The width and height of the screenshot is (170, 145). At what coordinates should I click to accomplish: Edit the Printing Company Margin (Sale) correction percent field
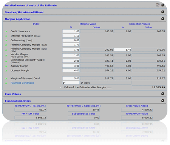coord(123,50)
